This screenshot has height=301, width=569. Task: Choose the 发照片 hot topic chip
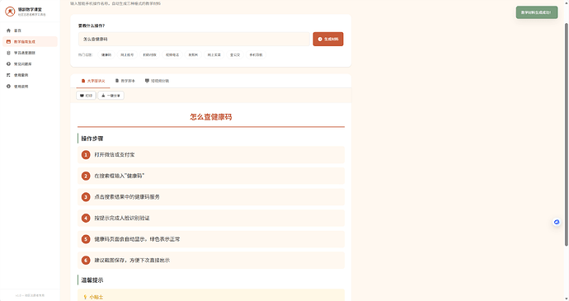tap(193, 54)
